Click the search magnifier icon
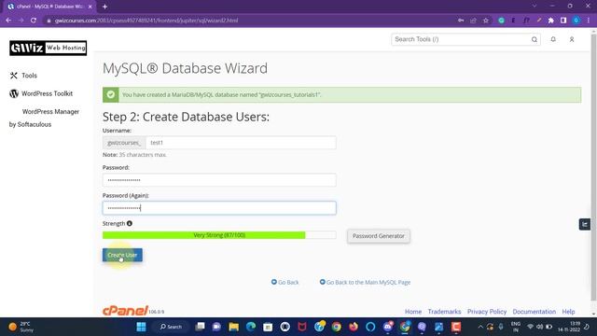 [x=535, y=39]
